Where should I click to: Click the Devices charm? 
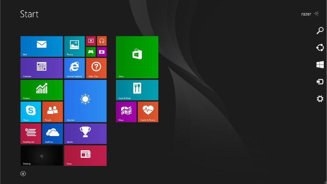320,82
